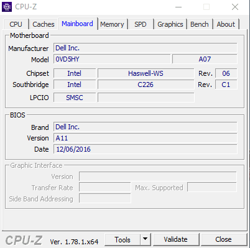The height and width of the screenshot is (248, 250).
Task: Select the southbridge revision C1 value
Action: click(226, 85)
